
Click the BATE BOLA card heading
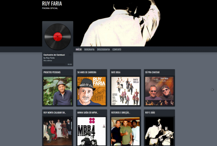[x=116, y=72]
